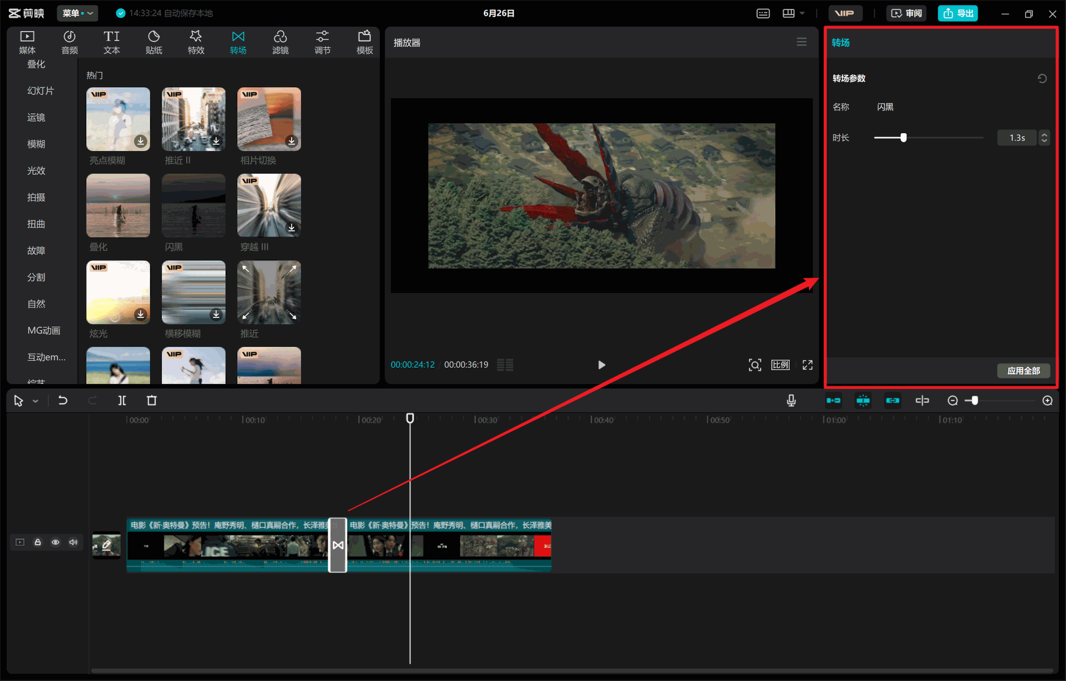Click the 导出 export button
The height and width of the screenshot is (681, 1066).
coord(958,13)
